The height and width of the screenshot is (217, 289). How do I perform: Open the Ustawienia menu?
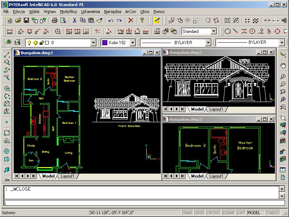[x=90, y=12]
